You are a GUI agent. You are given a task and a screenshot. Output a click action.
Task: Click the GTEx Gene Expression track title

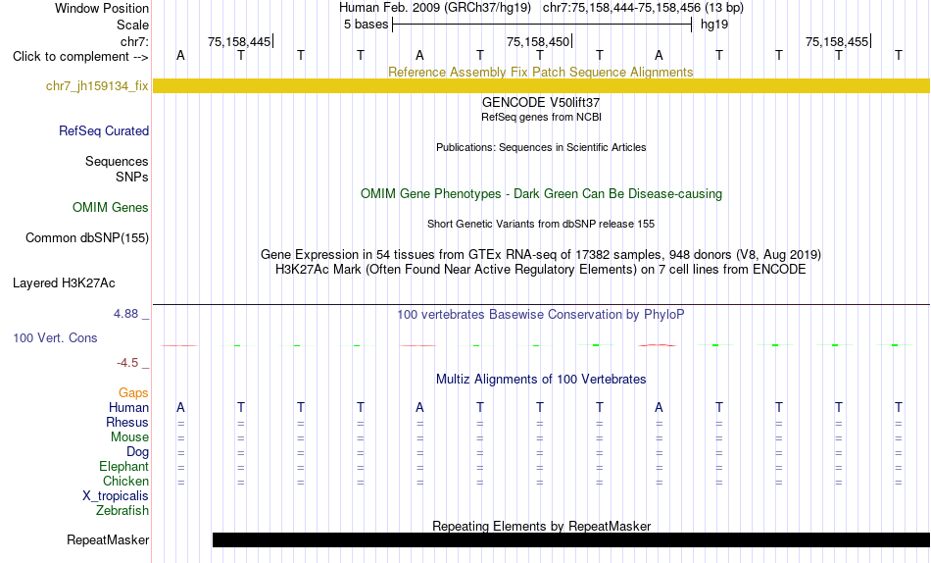(541, 254)
